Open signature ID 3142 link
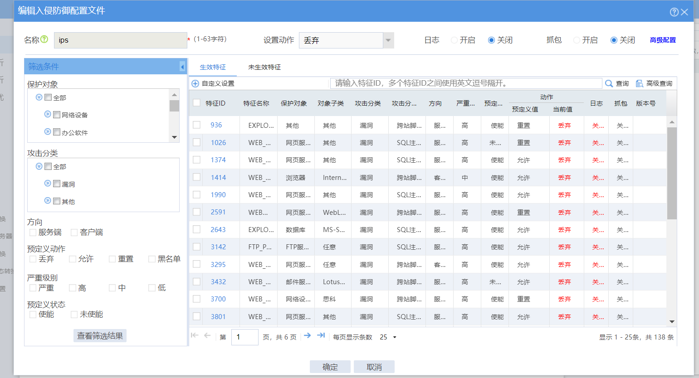 pos(218,247)
